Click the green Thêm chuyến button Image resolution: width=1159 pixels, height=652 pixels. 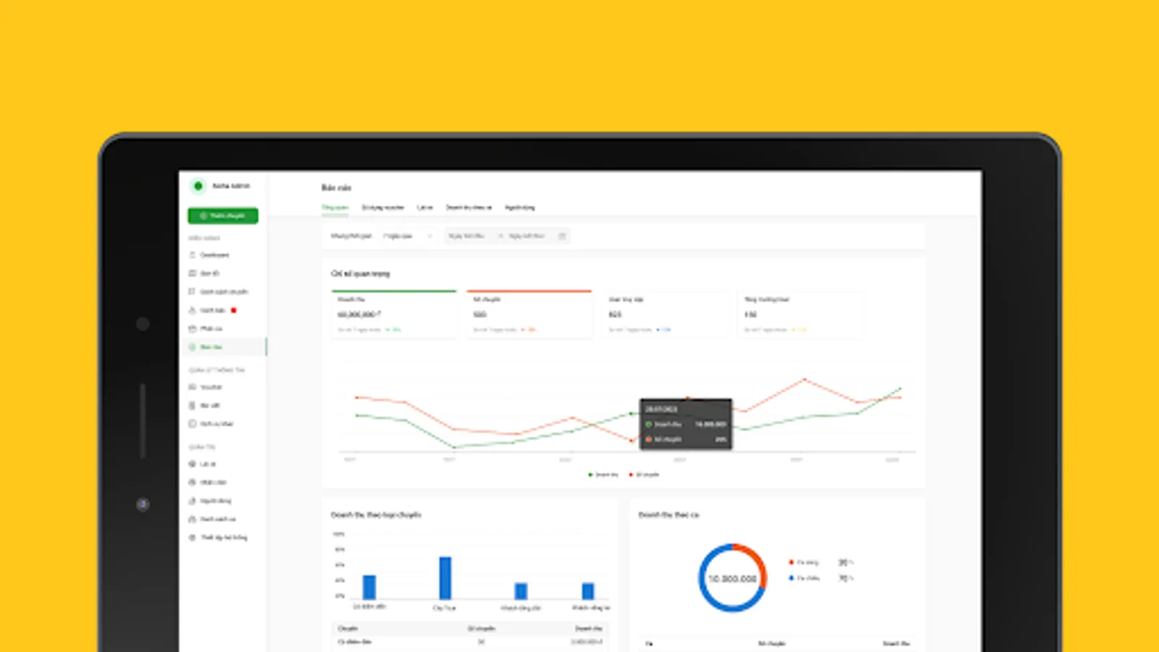[223, 216]
